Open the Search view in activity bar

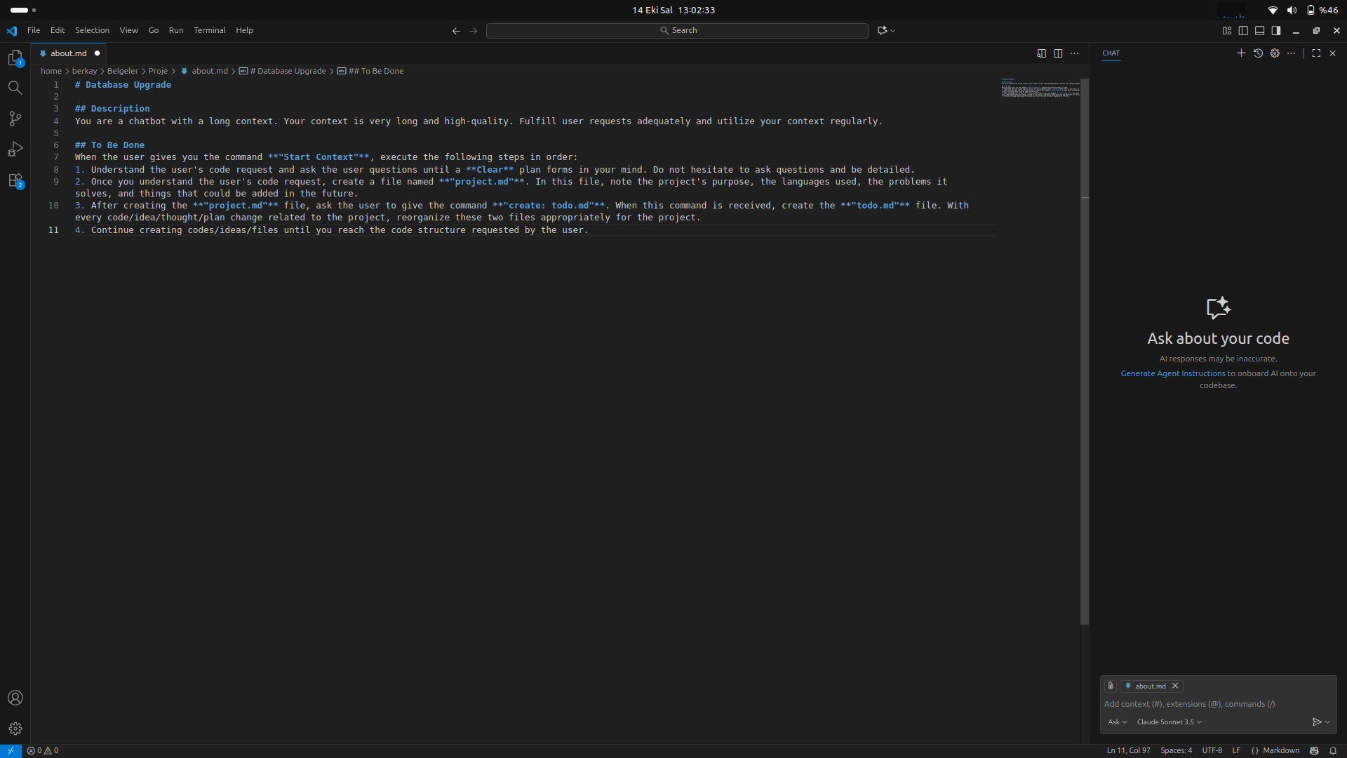coord(15,88)
